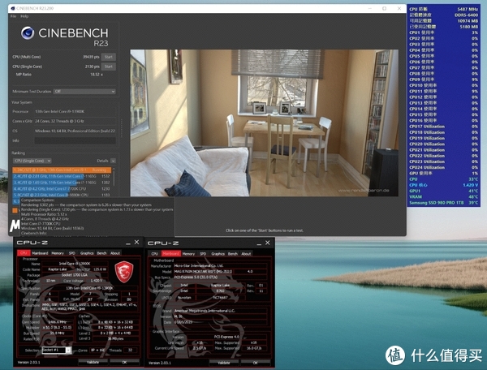Open the CPU (Single Core) ranking dropdown

(x=32, y=161)
